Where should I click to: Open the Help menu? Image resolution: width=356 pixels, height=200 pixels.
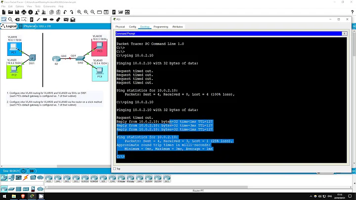point(61,6)
